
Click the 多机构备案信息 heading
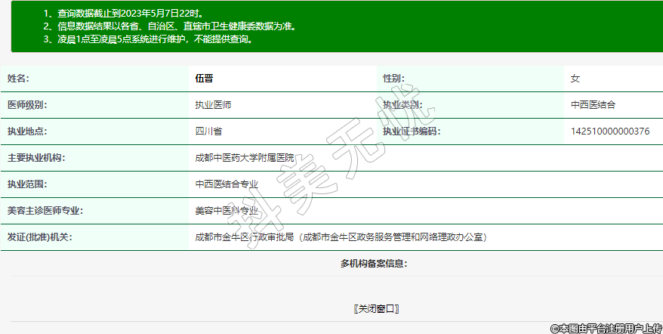[x=374, y=264]
